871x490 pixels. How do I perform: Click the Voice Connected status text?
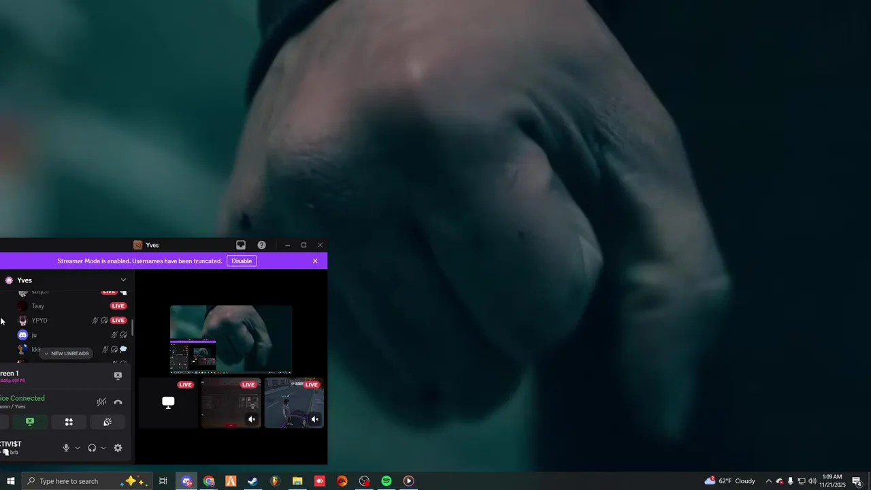22,398
